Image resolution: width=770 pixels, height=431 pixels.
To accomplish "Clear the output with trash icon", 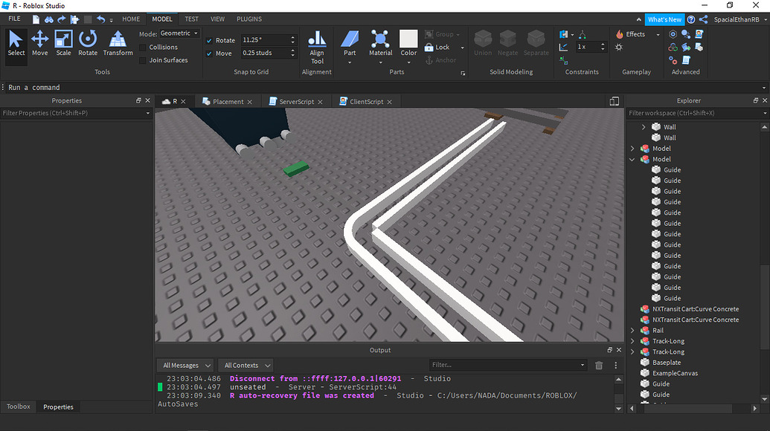I will point(599,366).
